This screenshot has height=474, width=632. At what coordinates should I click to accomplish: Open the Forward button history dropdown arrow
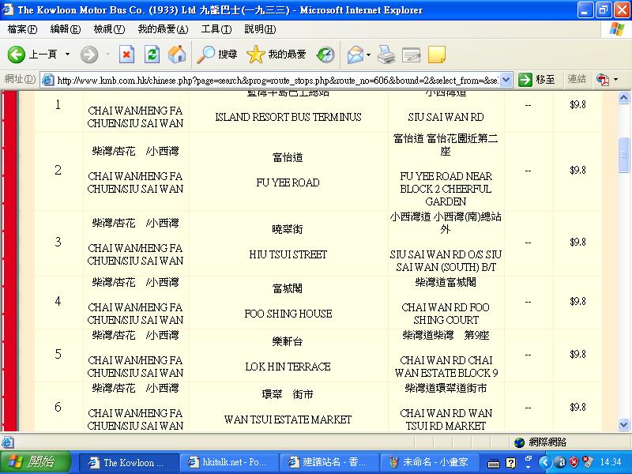point(107,55)
